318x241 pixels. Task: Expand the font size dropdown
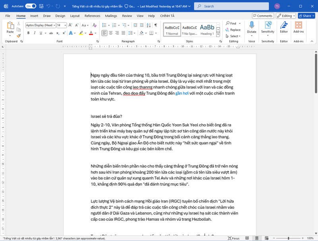pos(65,25)
